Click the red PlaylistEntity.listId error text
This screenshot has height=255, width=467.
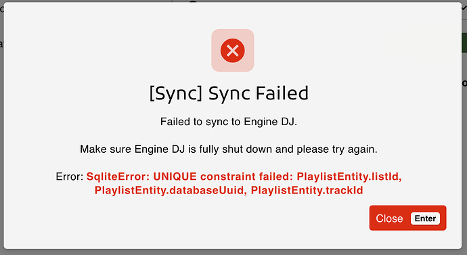tap(349, 177)
